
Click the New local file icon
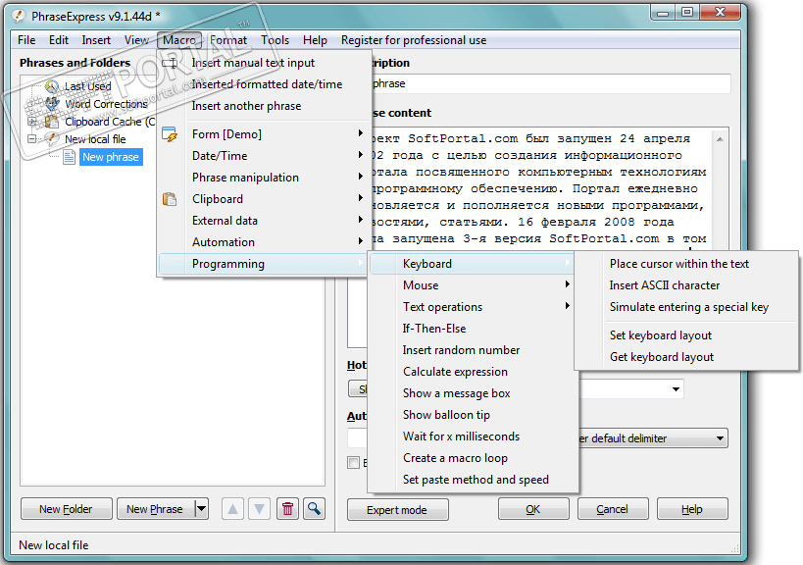[52, 139]
